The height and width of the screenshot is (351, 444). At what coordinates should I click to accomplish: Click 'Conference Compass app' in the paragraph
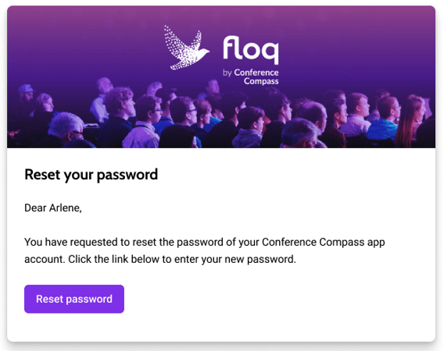click(x=324, y=243)
